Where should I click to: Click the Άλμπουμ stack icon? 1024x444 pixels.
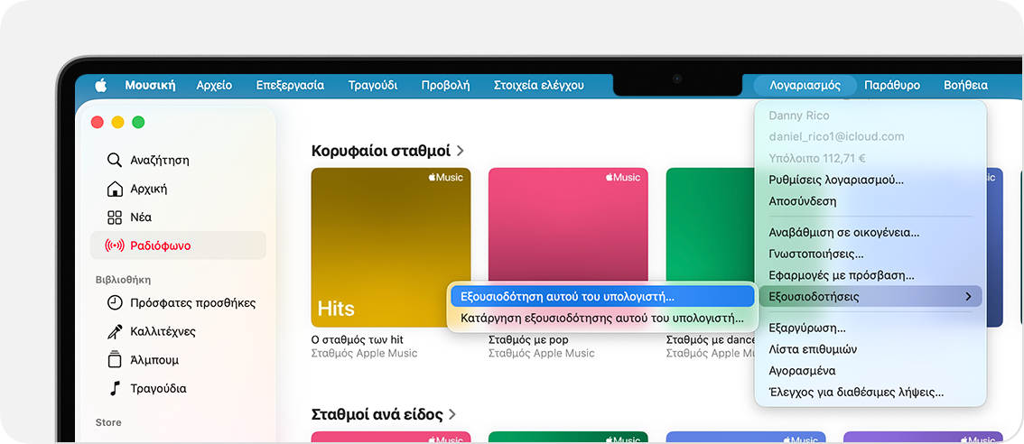coord(115,360)
